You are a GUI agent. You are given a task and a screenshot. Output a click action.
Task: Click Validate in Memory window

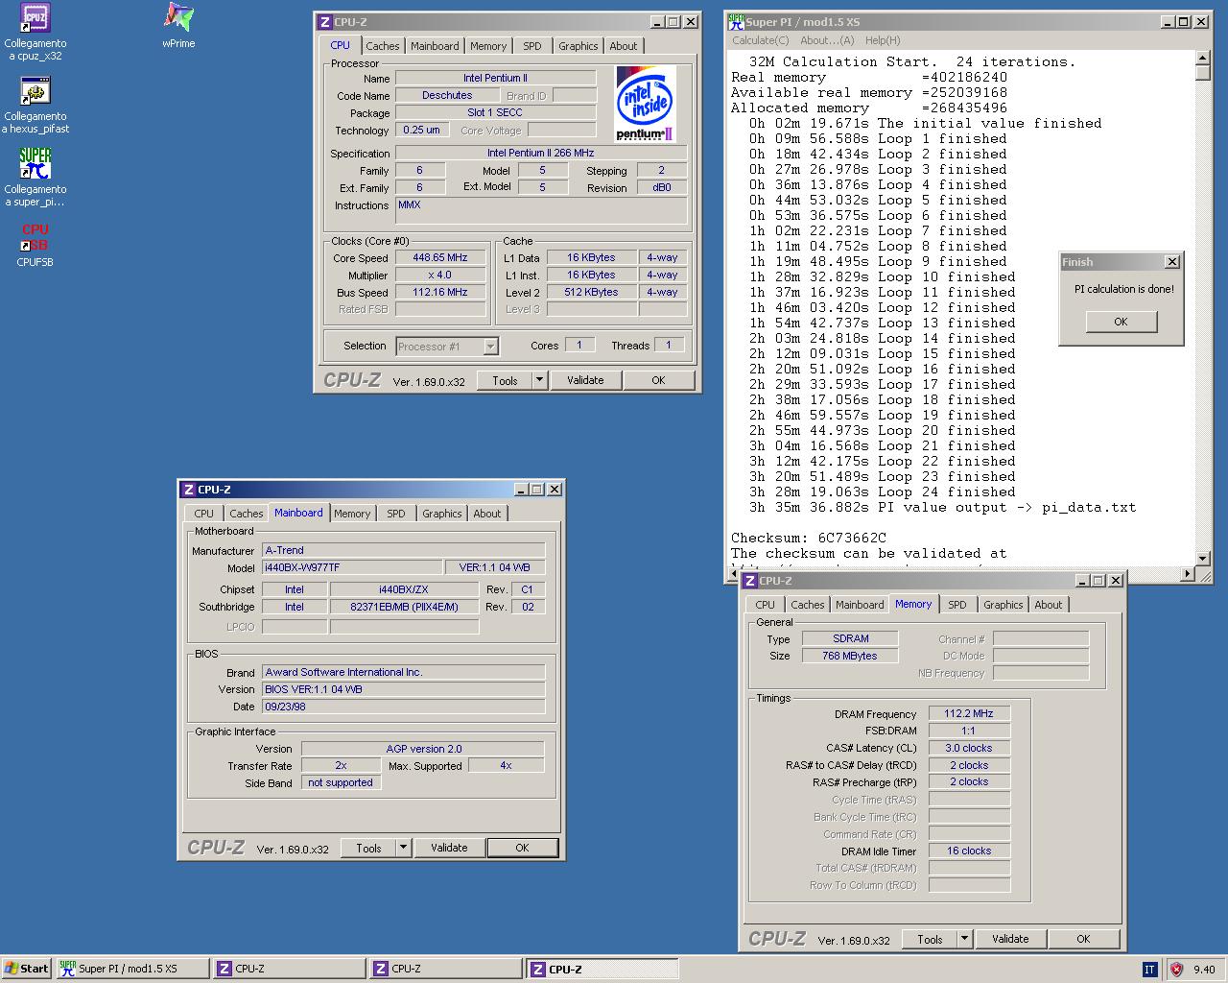[1010, 939]
